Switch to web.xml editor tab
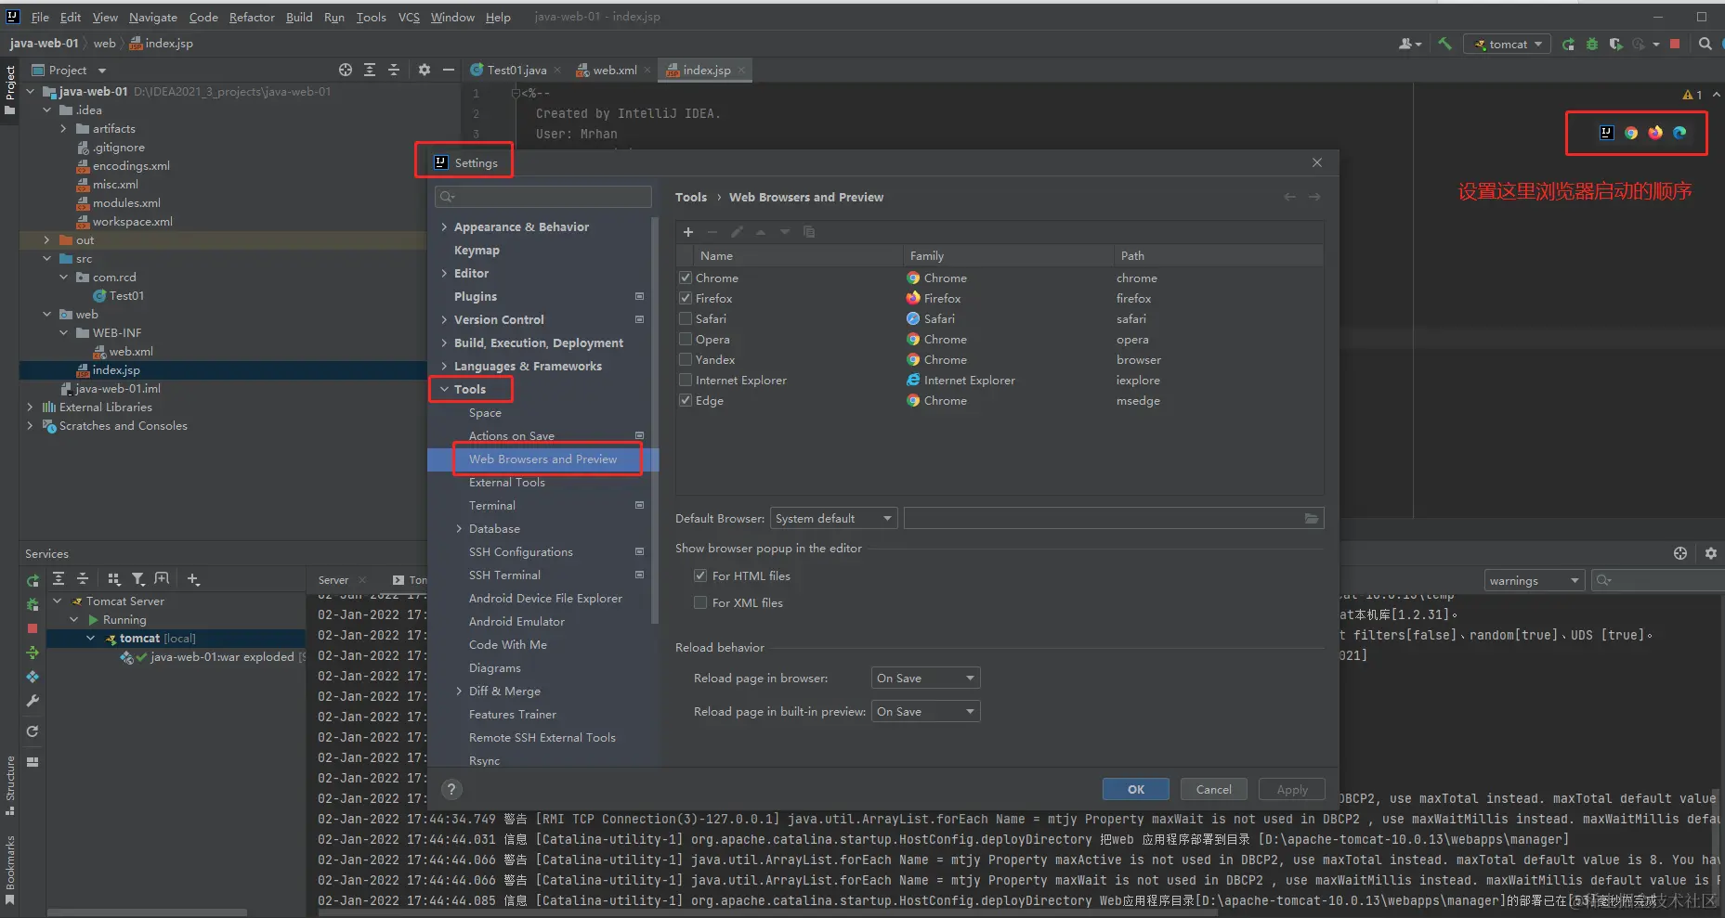Image resolution: width=1725 pixels, height=918 pixels. [x=614, y=70]
